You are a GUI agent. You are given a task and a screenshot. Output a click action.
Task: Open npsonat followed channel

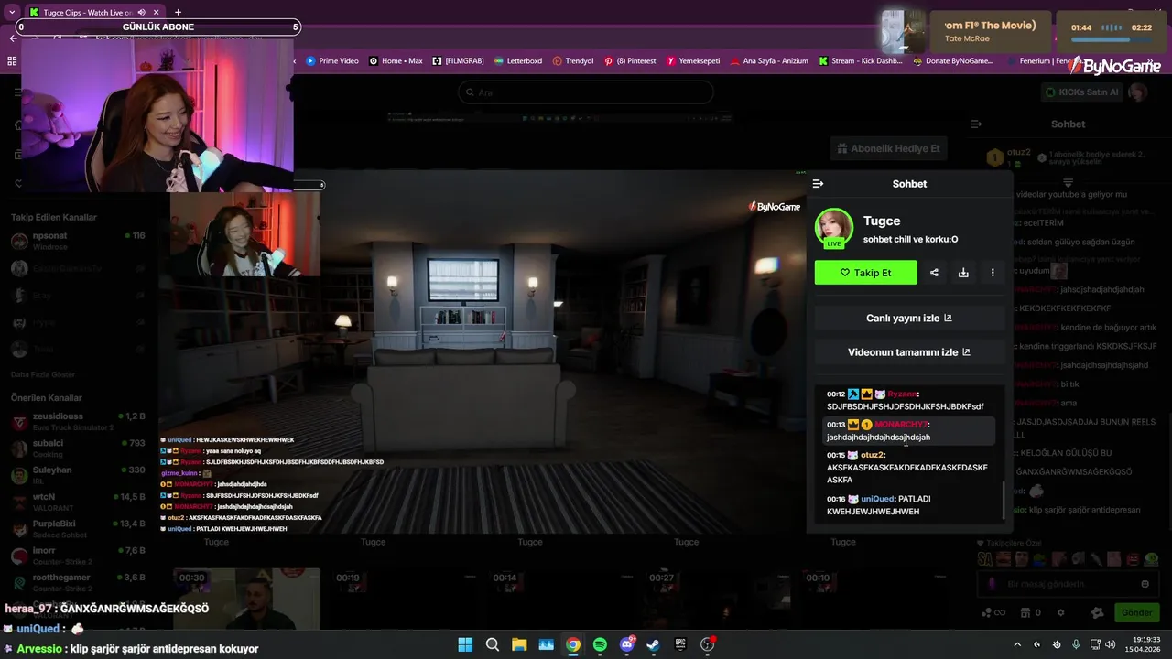point(78,242)
